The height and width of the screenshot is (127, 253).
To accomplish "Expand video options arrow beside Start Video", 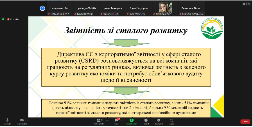I will tap(28, 120).
